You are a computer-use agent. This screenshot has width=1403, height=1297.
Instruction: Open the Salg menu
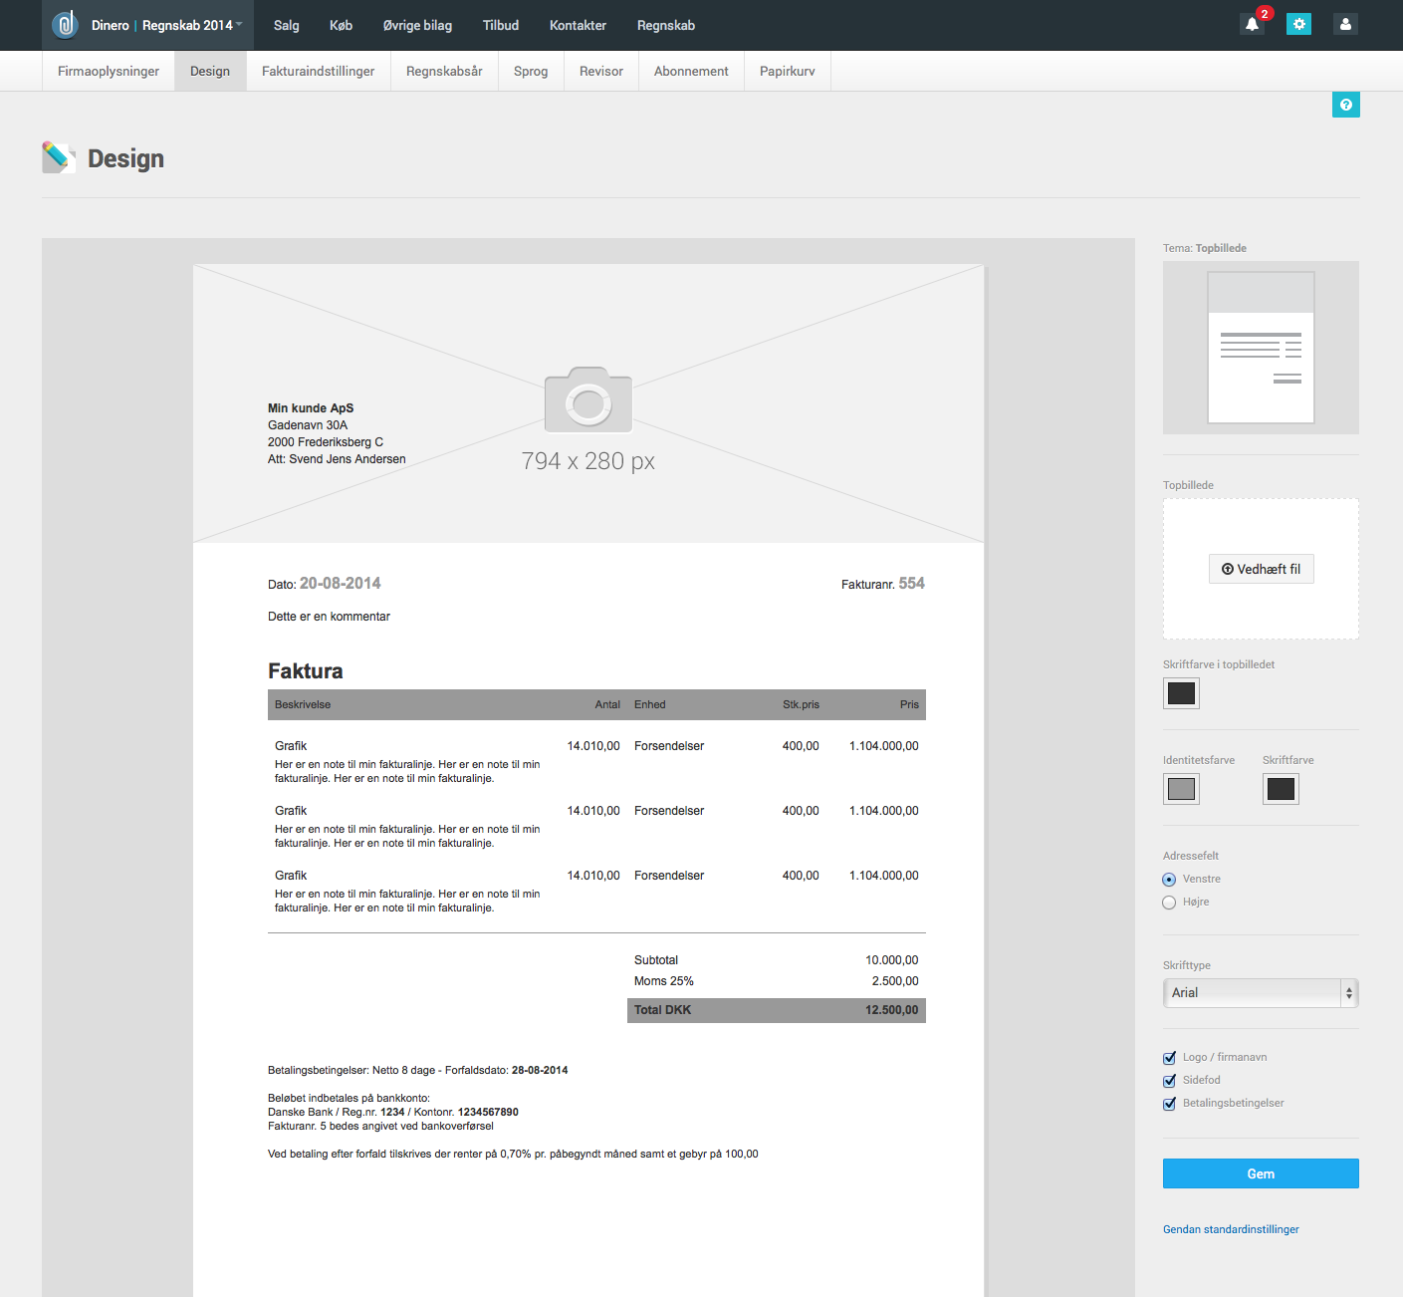(286, 25)
